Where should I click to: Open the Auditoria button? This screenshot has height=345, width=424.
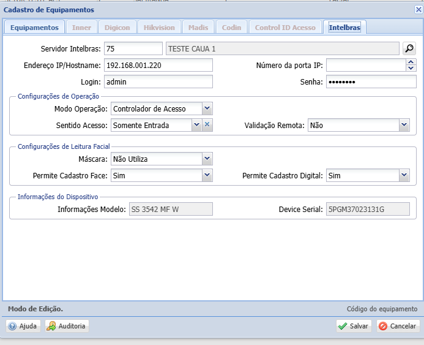pos(67,326)
